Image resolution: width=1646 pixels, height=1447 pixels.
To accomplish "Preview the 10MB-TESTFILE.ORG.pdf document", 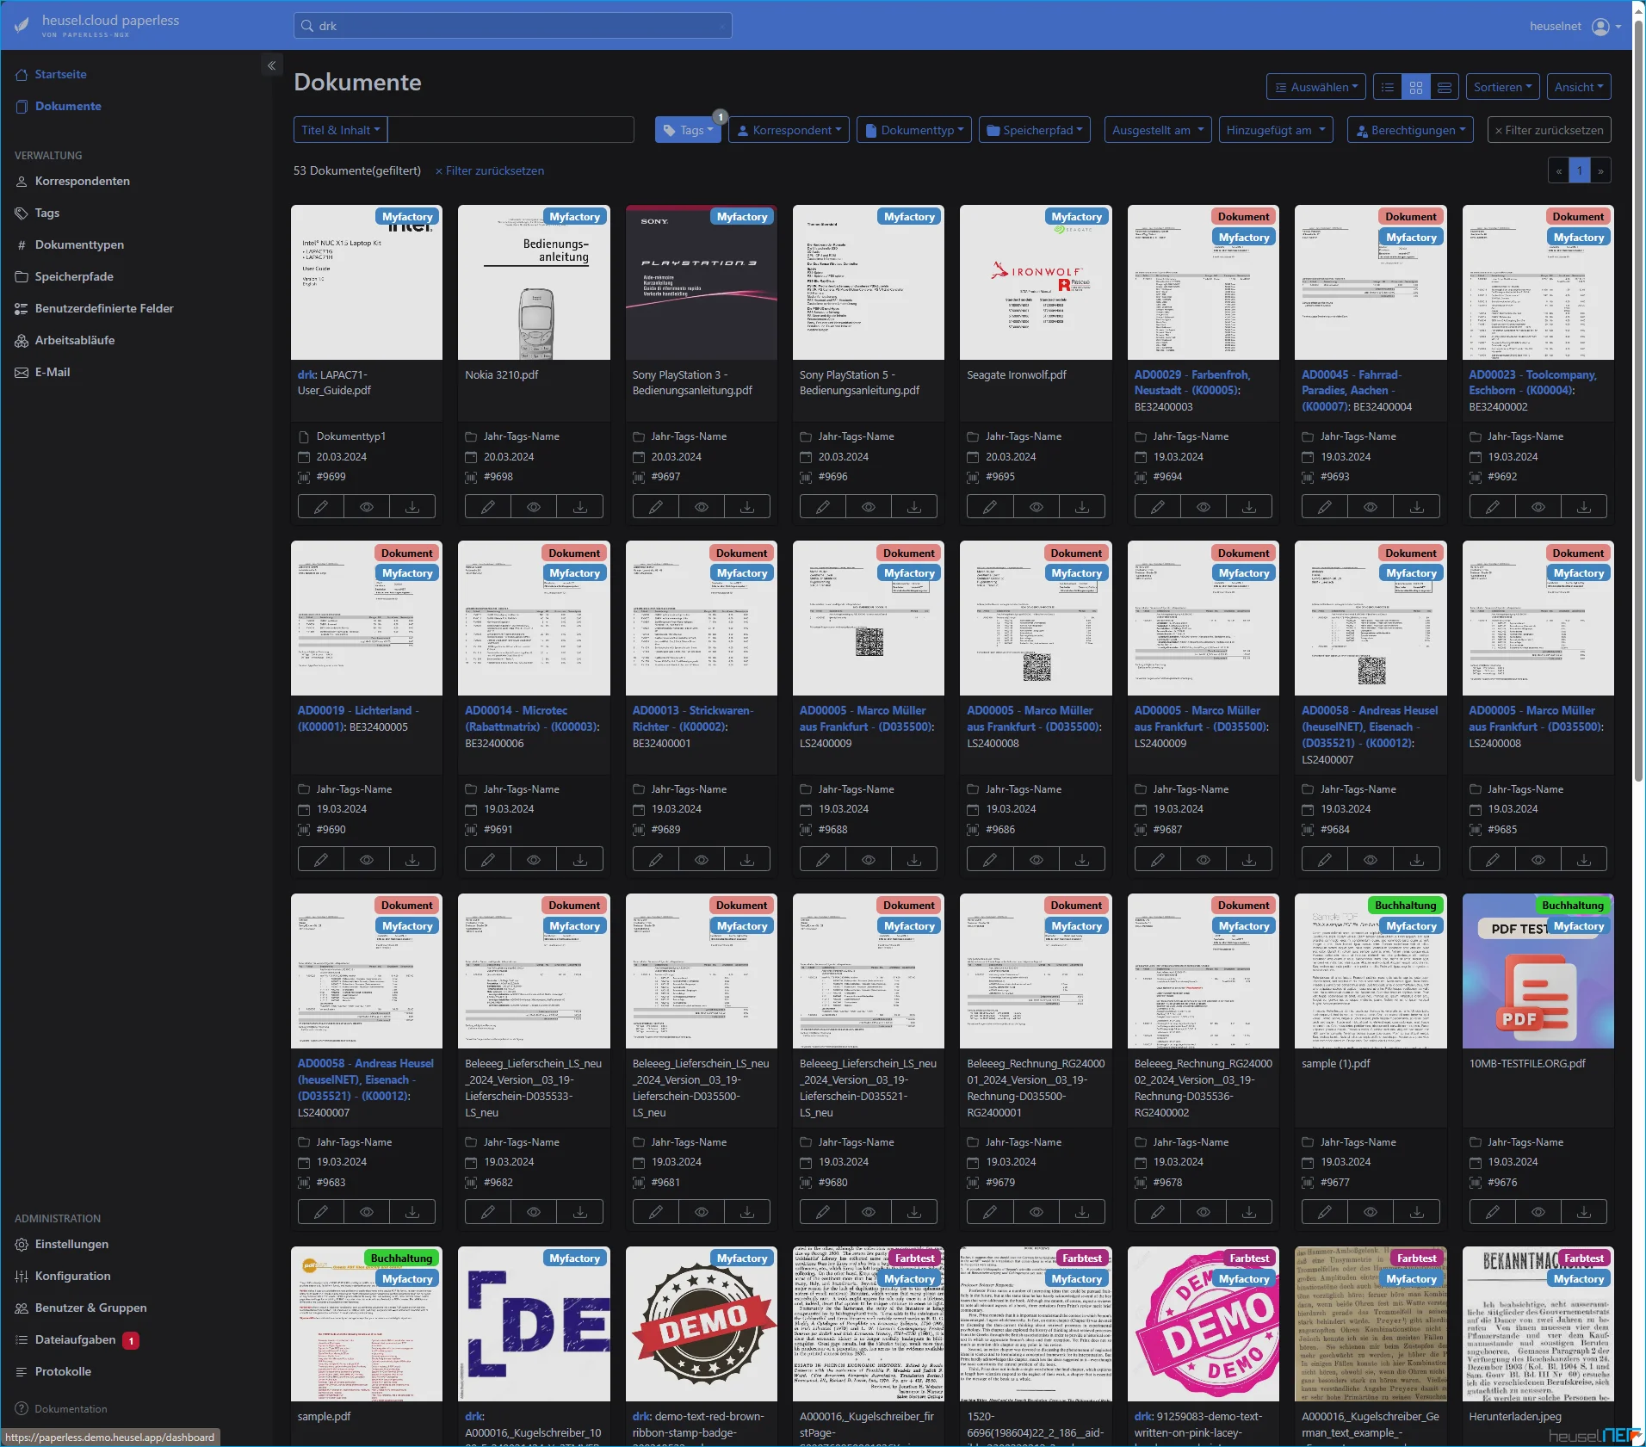I will click(x=1538, y=1212).
